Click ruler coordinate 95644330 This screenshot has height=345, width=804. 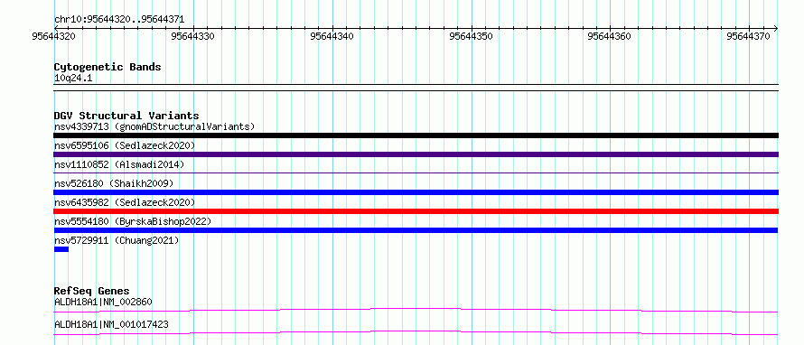coord(193,36)
